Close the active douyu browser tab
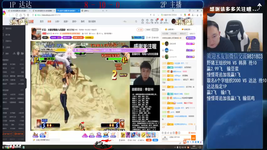Viewport: 267px width, 150px height. click(x=78, y=11)
